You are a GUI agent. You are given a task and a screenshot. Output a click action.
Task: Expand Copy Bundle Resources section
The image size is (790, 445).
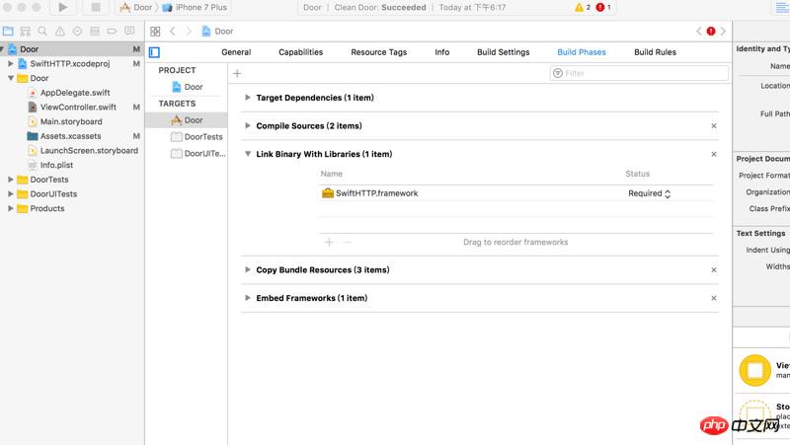click(248, 269)
